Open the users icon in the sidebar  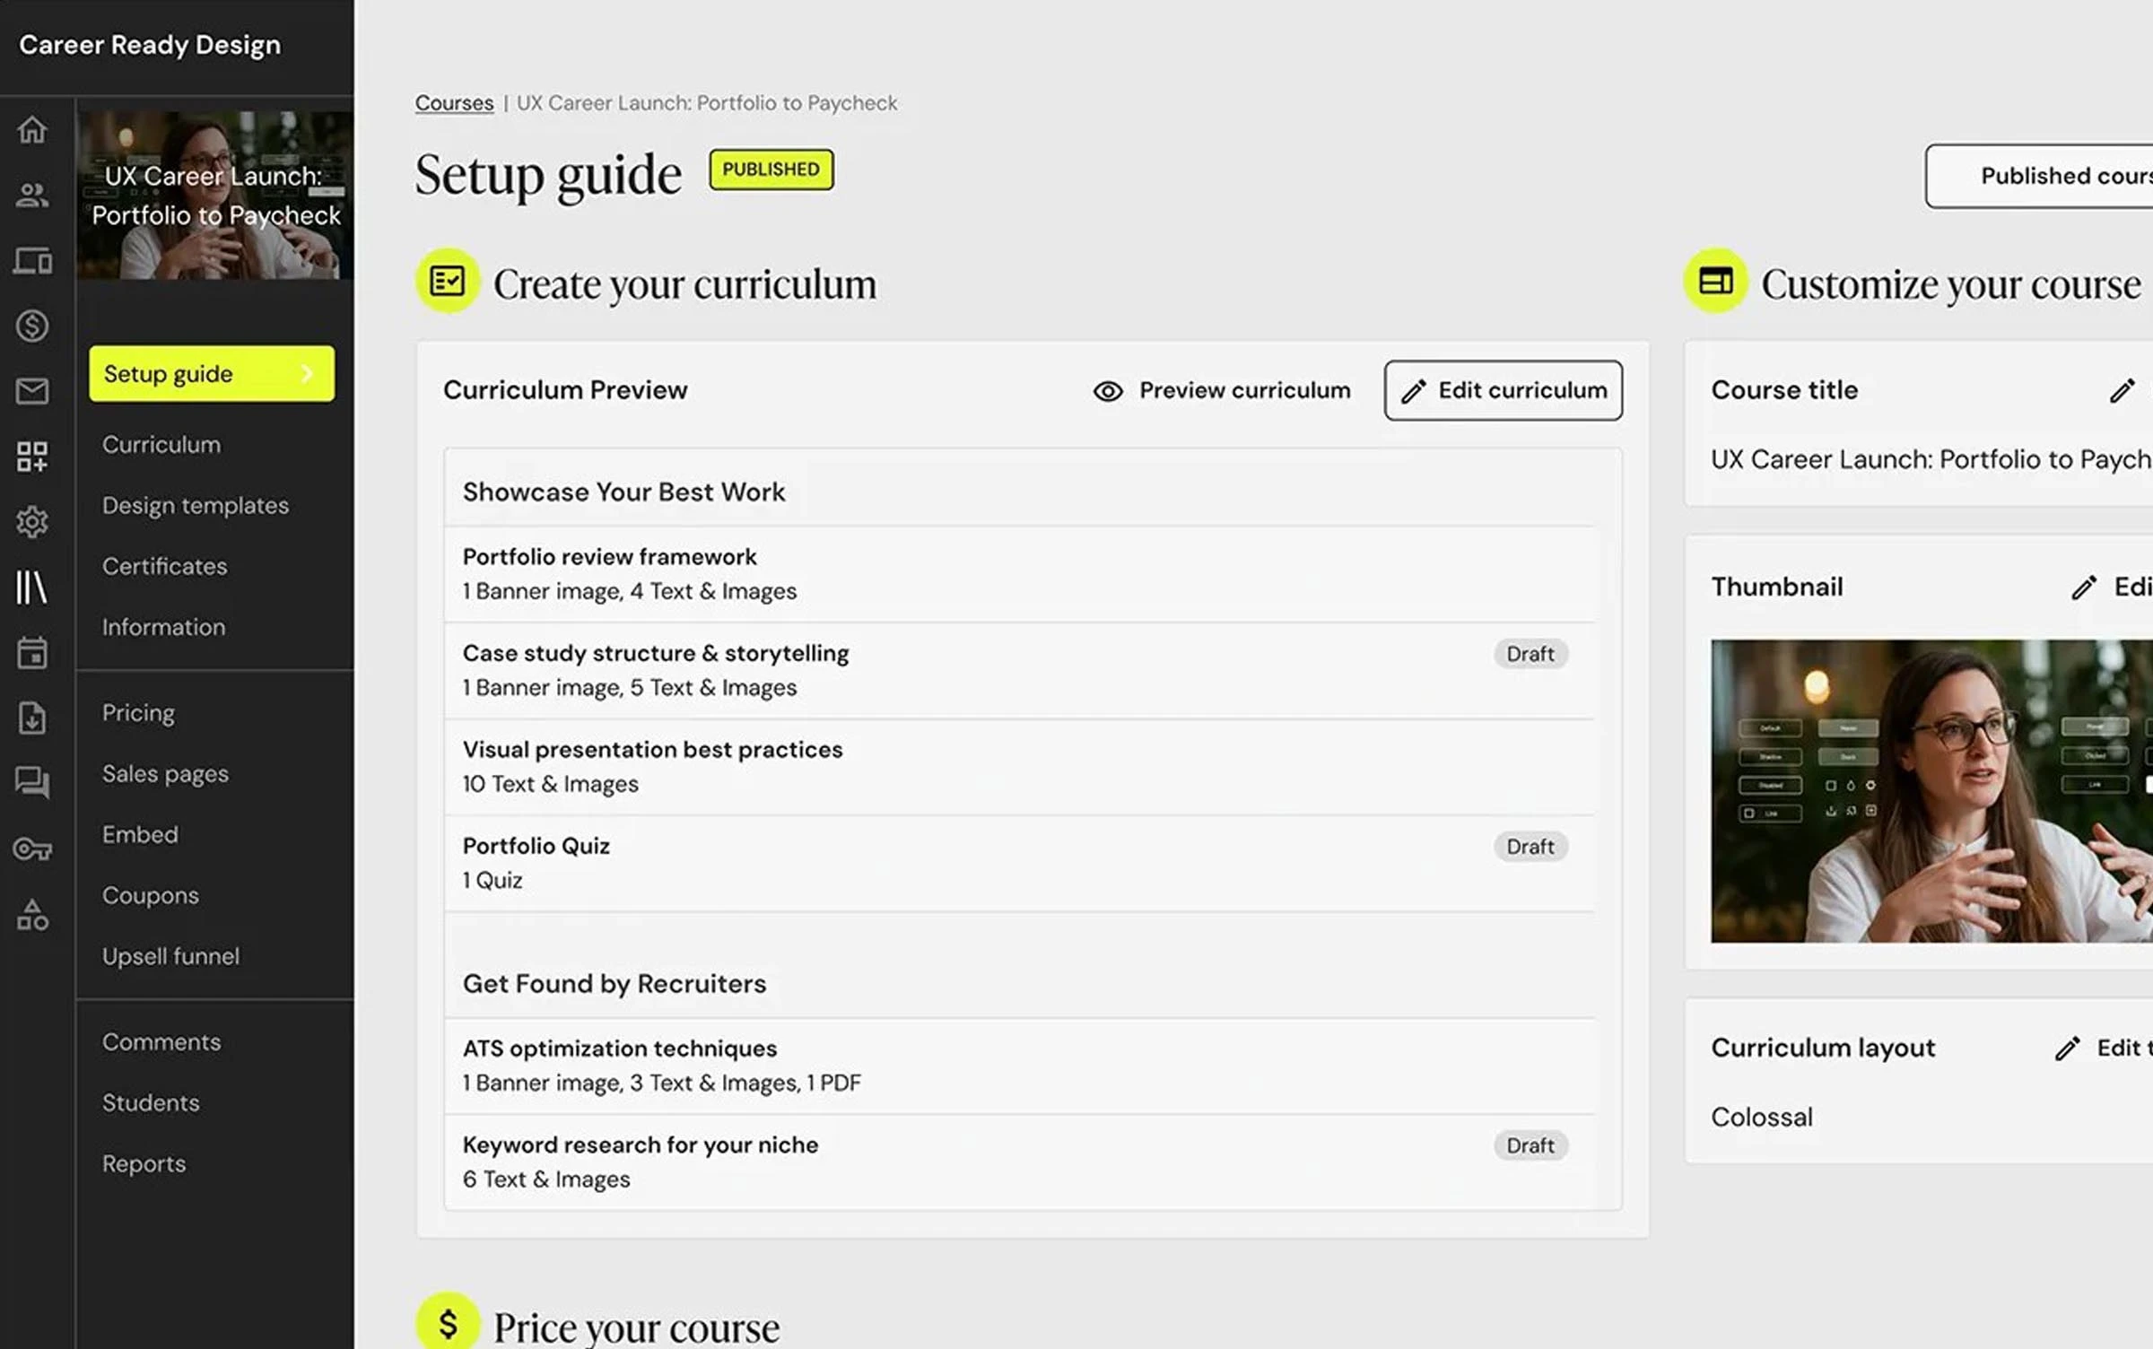(x=32, y=196)
